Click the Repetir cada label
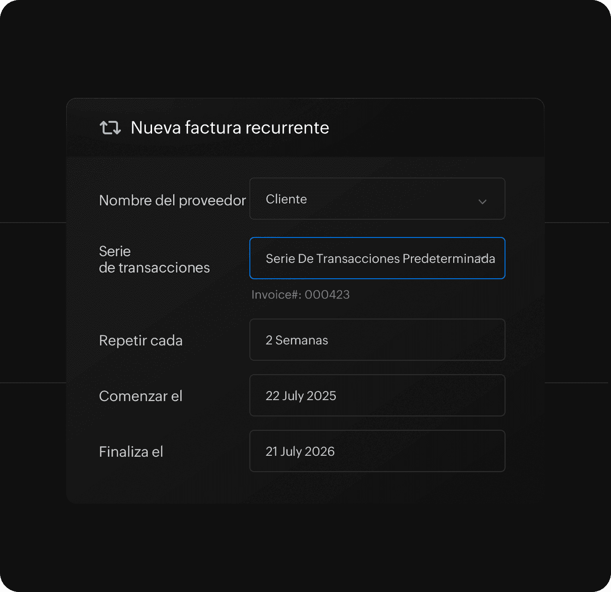This screenshot has height=592, width=611. (141, 340)
